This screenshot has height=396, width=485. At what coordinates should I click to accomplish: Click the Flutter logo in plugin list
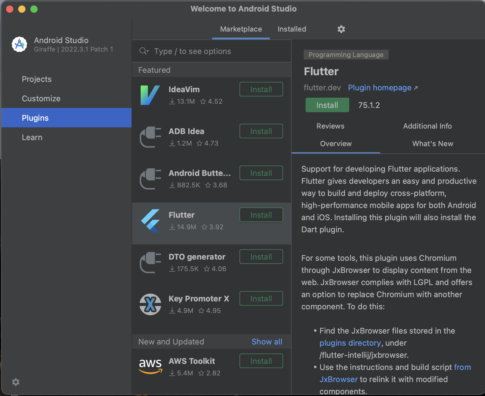tap(150, 221)
